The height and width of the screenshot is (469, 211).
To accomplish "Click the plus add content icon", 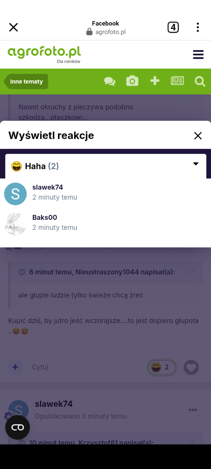I will [x=155, y=81].
